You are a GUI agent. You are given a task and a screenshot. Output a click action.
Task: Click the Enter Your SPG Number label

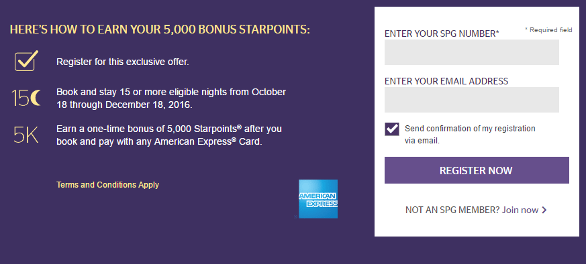[442, 34]
